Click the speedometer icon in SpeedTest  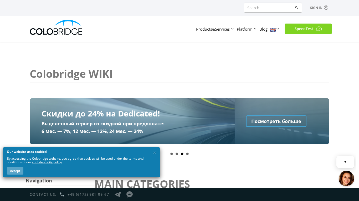[x=319, y=29]
